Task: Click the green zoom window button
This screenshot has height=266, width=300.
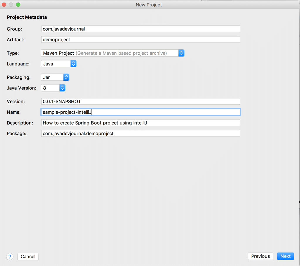Action: (18, 5)
